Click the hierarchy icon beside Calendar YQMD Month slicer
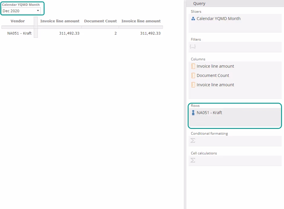Viewport: 284px width, 209px height. 193,19
